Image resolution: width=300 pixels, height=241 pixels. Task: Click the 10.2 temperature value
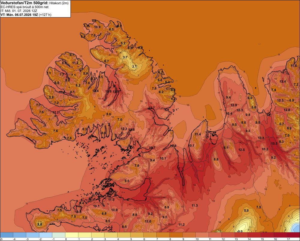[265, 149]
